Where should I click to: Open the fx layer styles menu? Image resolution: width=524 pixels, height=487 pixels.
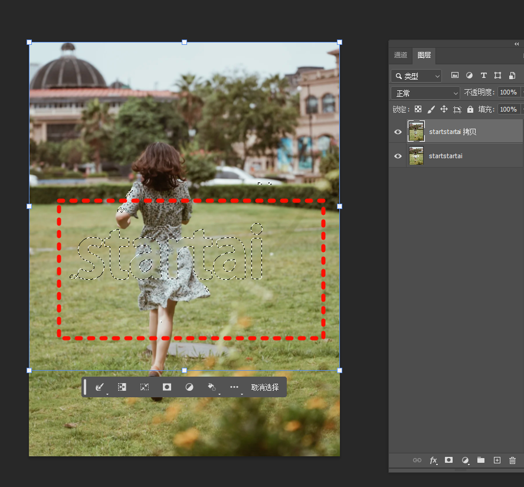point(433,460)
